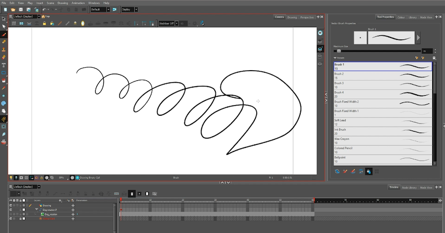Click the brush presets menu icon
Image resolution: width=445 pixels, height=233 pixels.
434,58
